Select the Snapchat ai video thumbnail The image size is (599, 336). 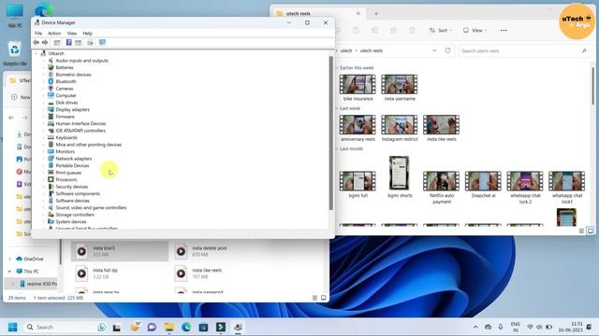click(483, 181)
